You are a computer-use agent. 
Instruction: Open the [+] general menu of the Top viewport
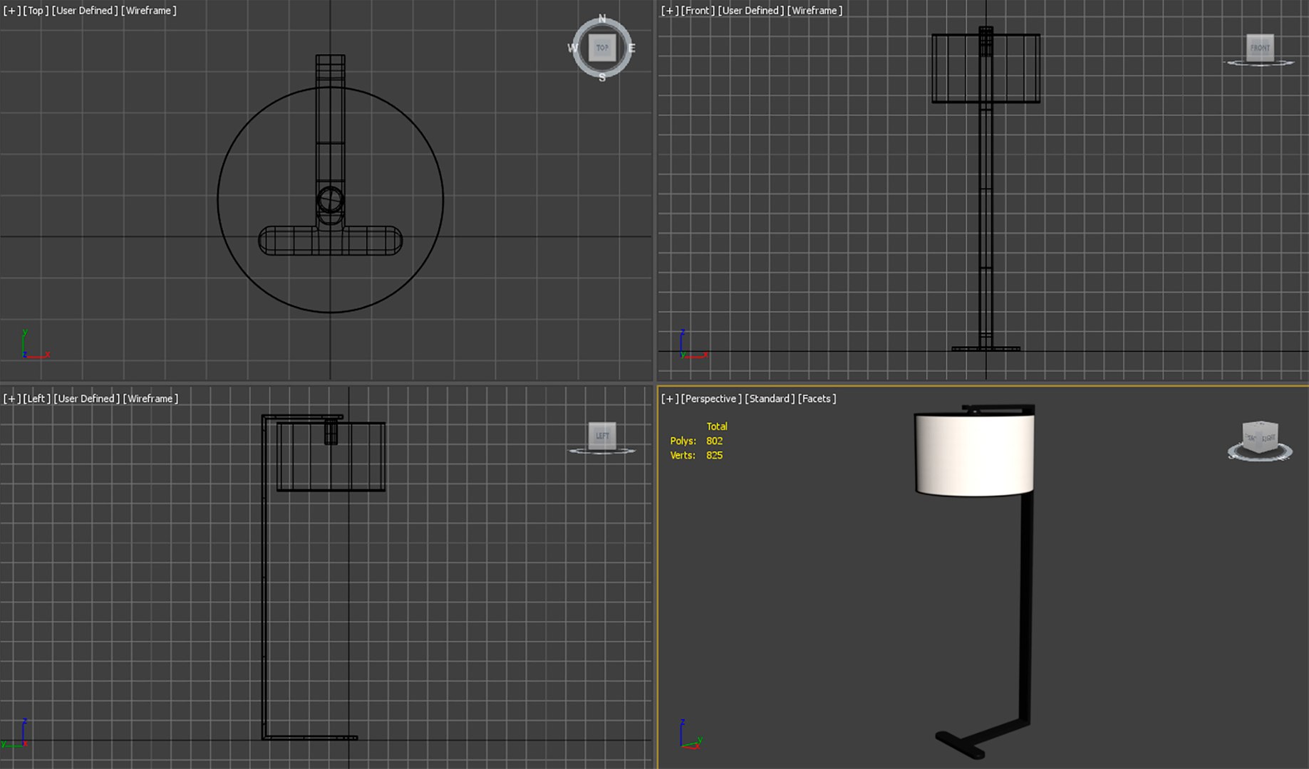(x=12, y=11)
